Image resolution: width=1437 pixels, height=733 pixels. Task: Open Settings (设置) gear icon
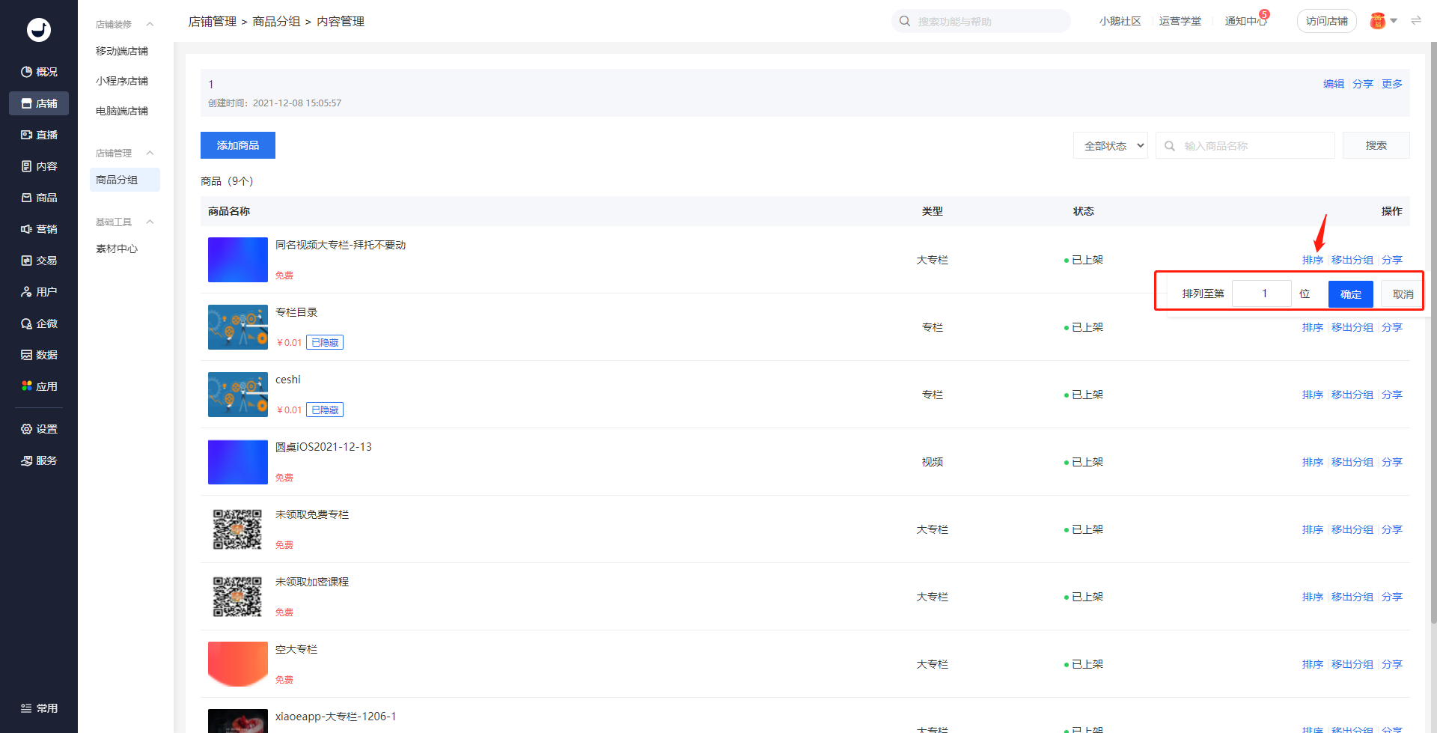[27, 429]
